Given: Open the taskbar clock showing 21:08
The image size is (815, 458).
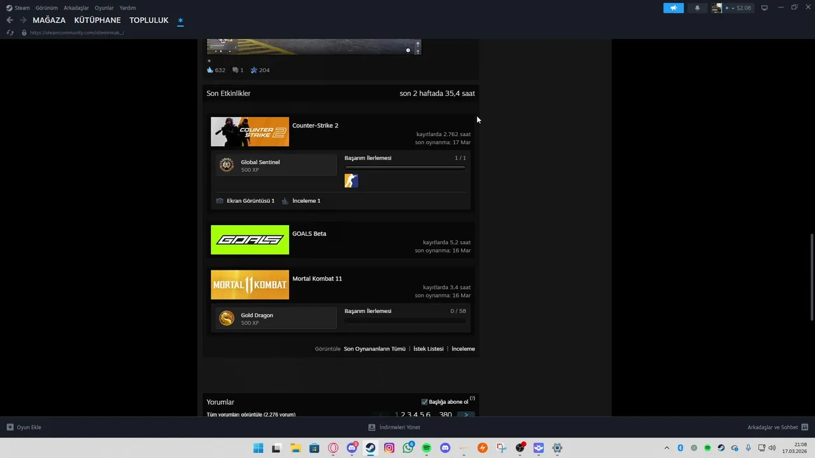Looking at the screenshot, I should pyautogui.click(x=795, y=448).
